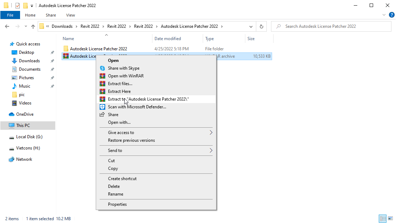
Task: Click the Microsoft Defender shield icon
Action: (x=102, y=107)
